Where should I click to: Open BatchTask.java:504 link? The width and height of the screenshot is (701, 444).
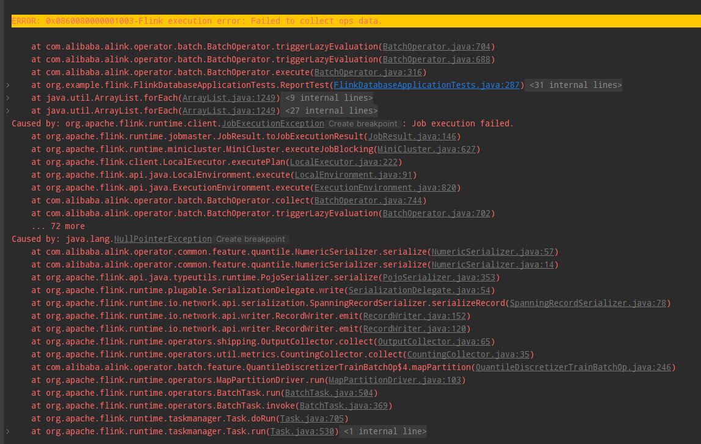tap(329, 393)
